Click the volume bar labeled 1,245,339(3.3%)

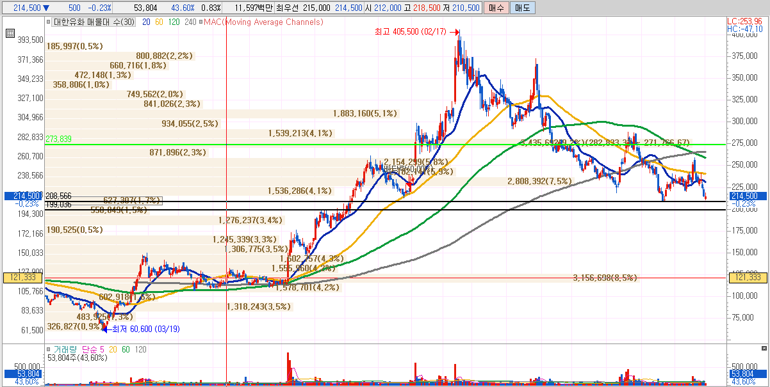click(245, 239)
